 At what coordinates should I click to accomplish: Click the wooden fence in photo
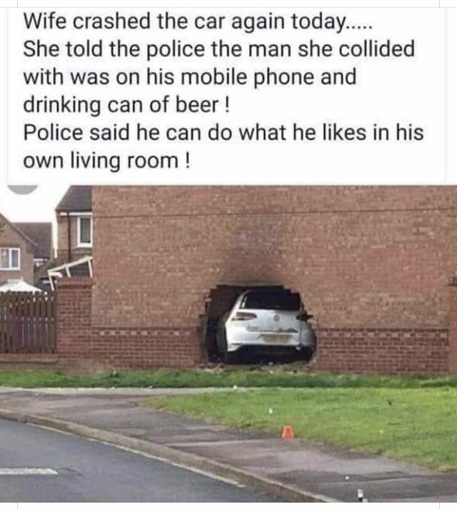(x=28, y=323)
